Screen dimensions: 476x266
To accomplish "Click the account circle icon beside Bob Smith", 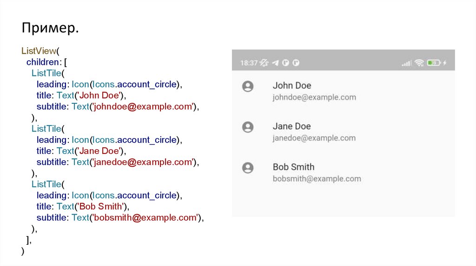I will (x=248, y=168).
